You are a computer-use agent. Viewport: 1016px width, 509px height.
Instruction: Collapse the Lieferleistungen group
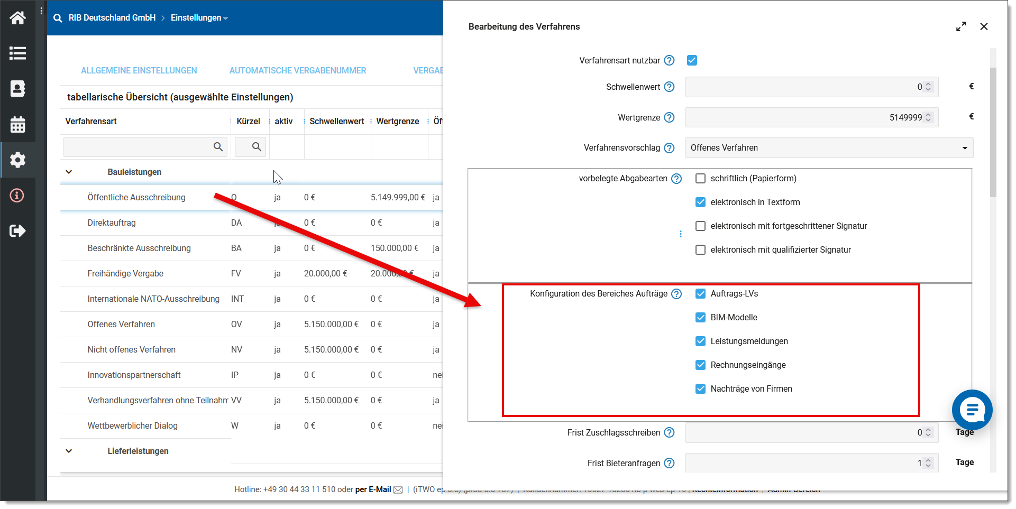(x=69, y=451)
